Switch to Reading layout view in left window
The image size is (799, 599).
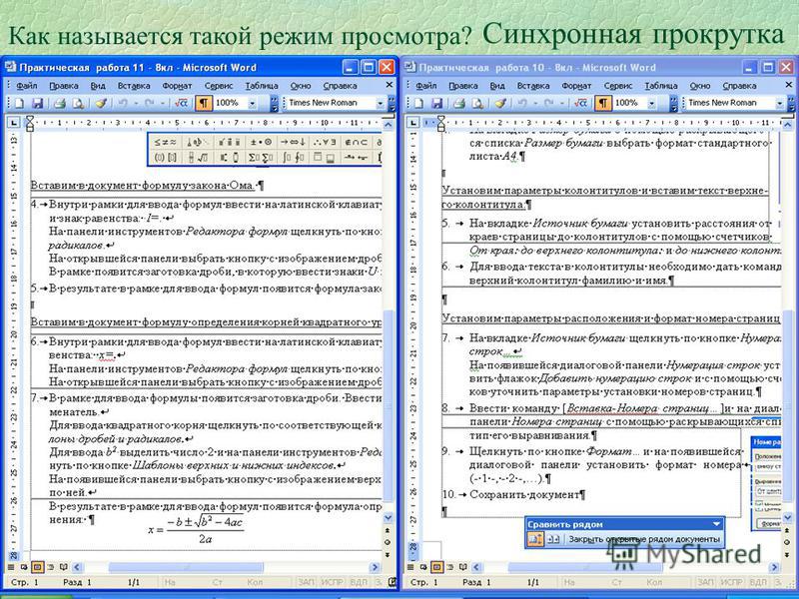pyautogui.click(x=64, y=567)
